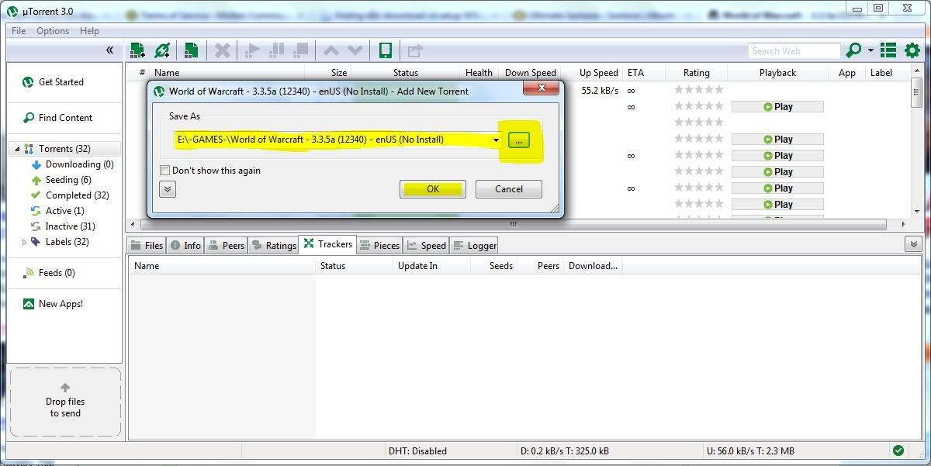Click the list view toggle icon

pos(888,50)
